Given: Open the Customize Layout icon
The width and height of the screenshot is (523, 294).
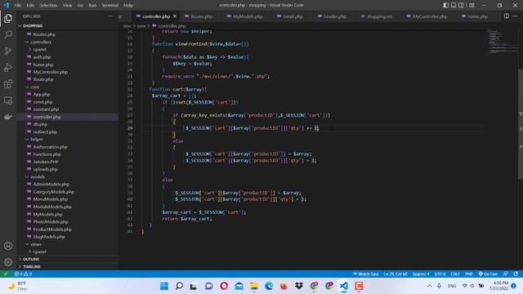Looking at the screenshot, I should pyautogui.click(x=472, y=5).
